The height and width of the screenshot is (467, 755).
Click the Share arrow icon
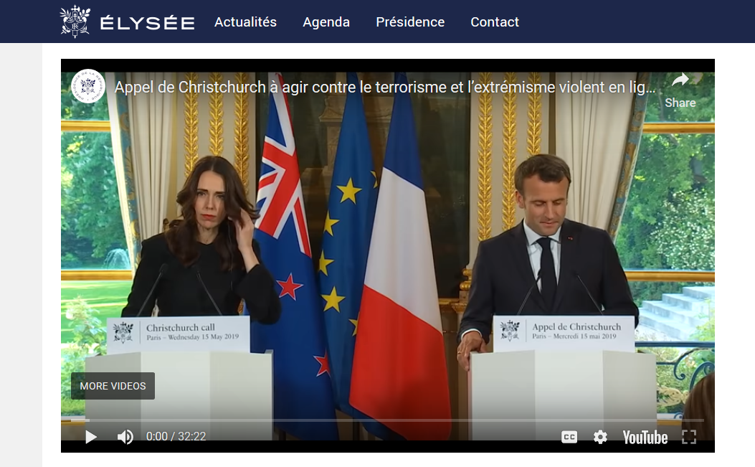pyautogui.click(x=680, y=80)
